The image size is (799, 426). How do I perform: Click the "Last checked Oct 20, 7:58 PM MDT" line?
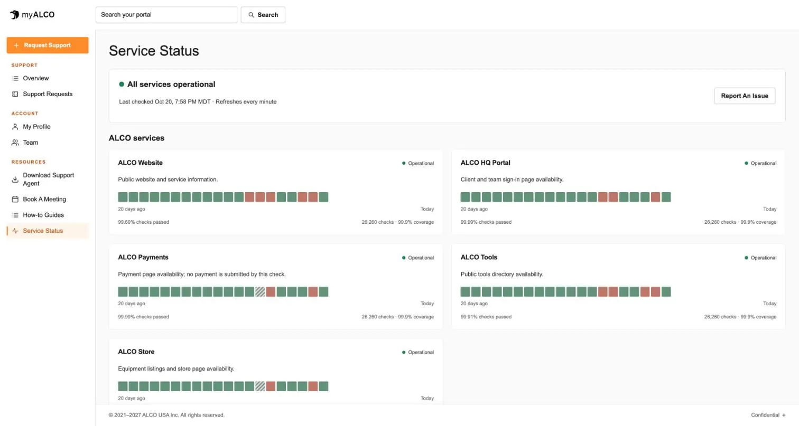click(165, 102)
